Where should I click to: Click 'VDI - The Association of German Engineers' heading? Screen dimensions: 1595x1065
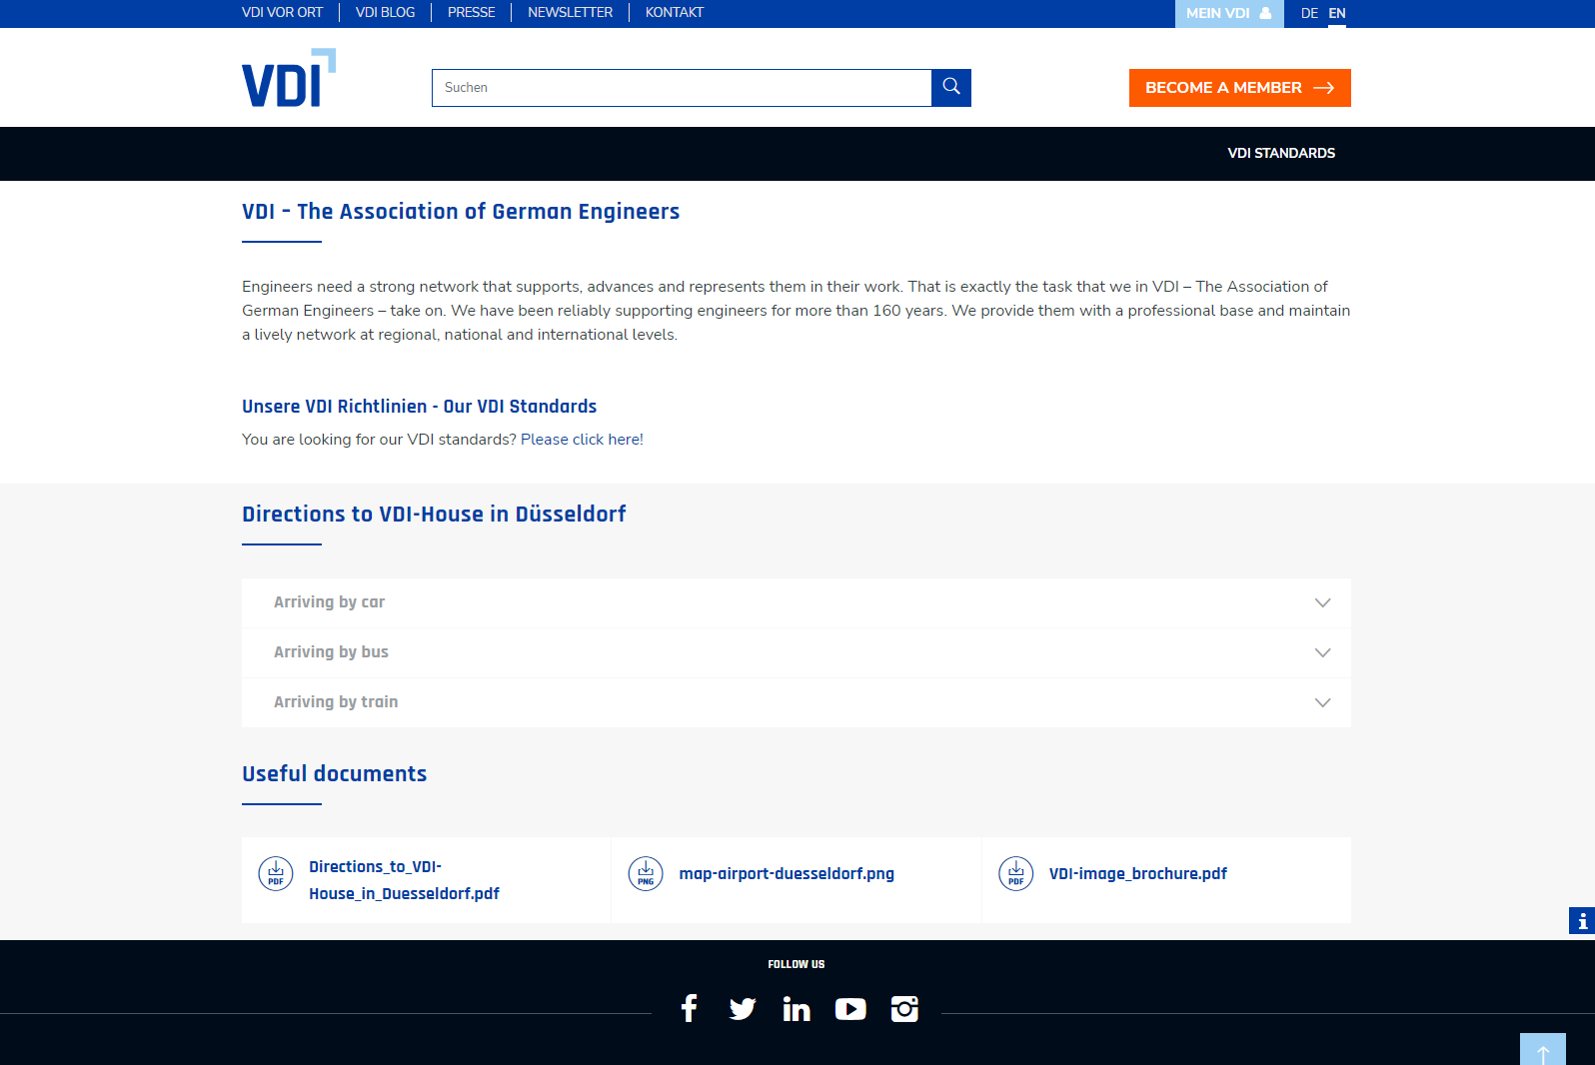461,211
